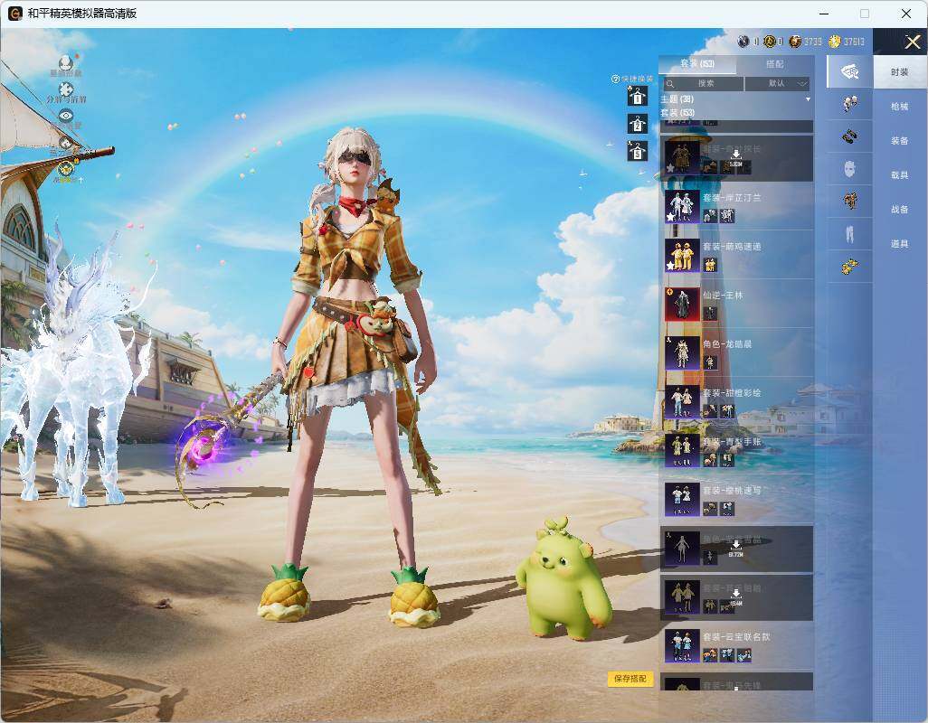Switch to the 搭配 tab
Screen dimensions: 928x723
click(x=775, y=64)
